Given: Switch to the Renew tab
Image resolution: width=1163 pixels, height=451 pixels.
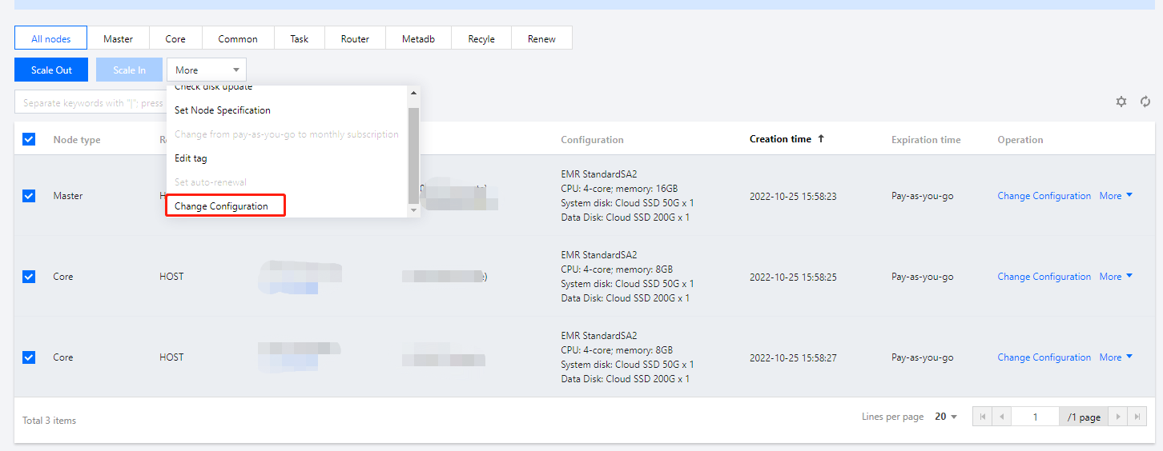Looking at the screenshot, I should [541, 38].
